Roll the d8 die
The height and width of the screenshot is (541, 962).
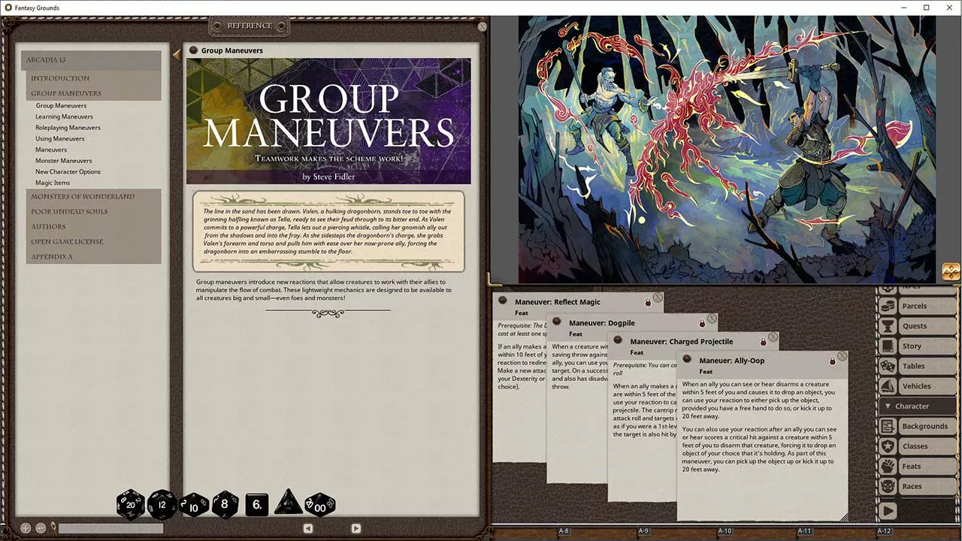(225, 504)
